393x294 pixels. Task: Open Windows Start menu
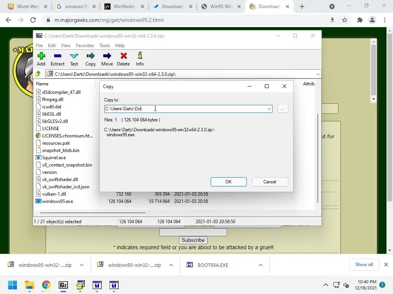coord(13,285)
